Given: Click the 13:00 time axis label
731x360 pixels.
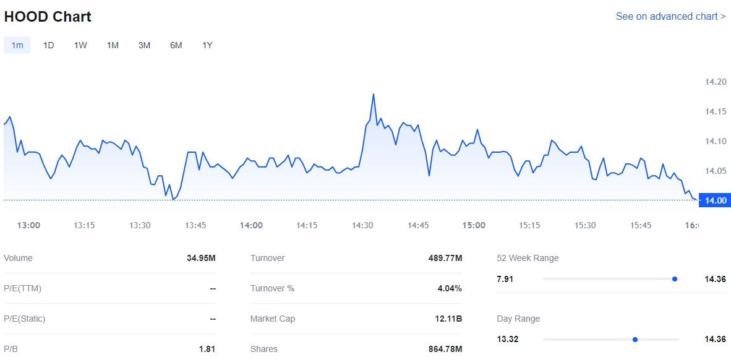Looking at the screenshot, I should (x=28, y=225).
